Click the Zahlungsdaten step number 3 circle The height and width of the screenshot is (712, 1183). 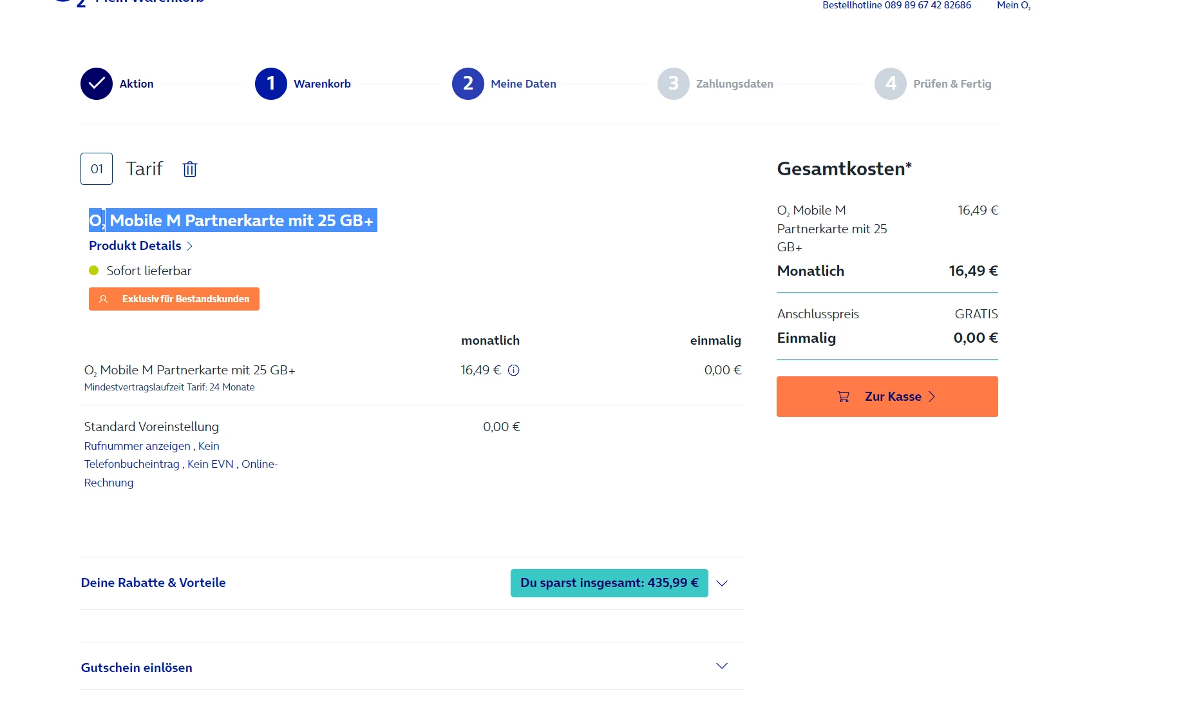(674, 84)
